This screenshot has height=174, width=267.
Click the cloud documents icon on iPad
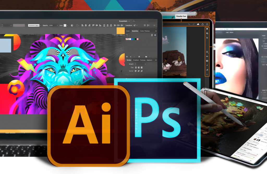[x=198, y=24]
